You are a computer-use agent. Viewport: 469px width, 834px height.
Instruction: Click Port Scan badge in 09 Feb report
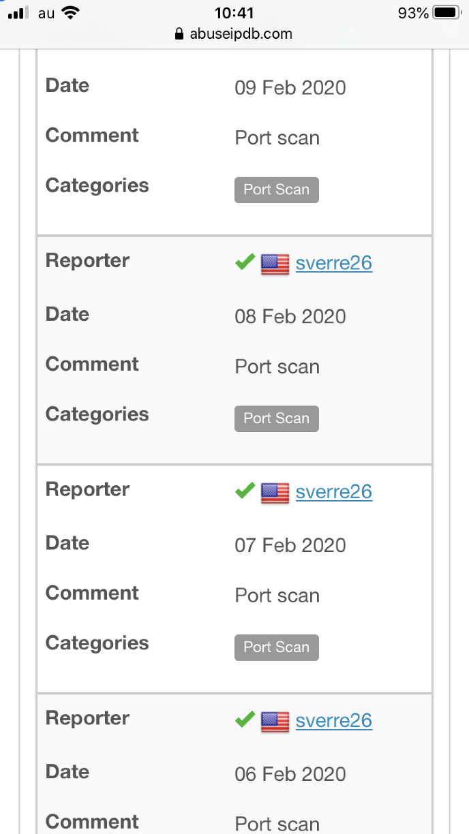(x=277, y=190)
